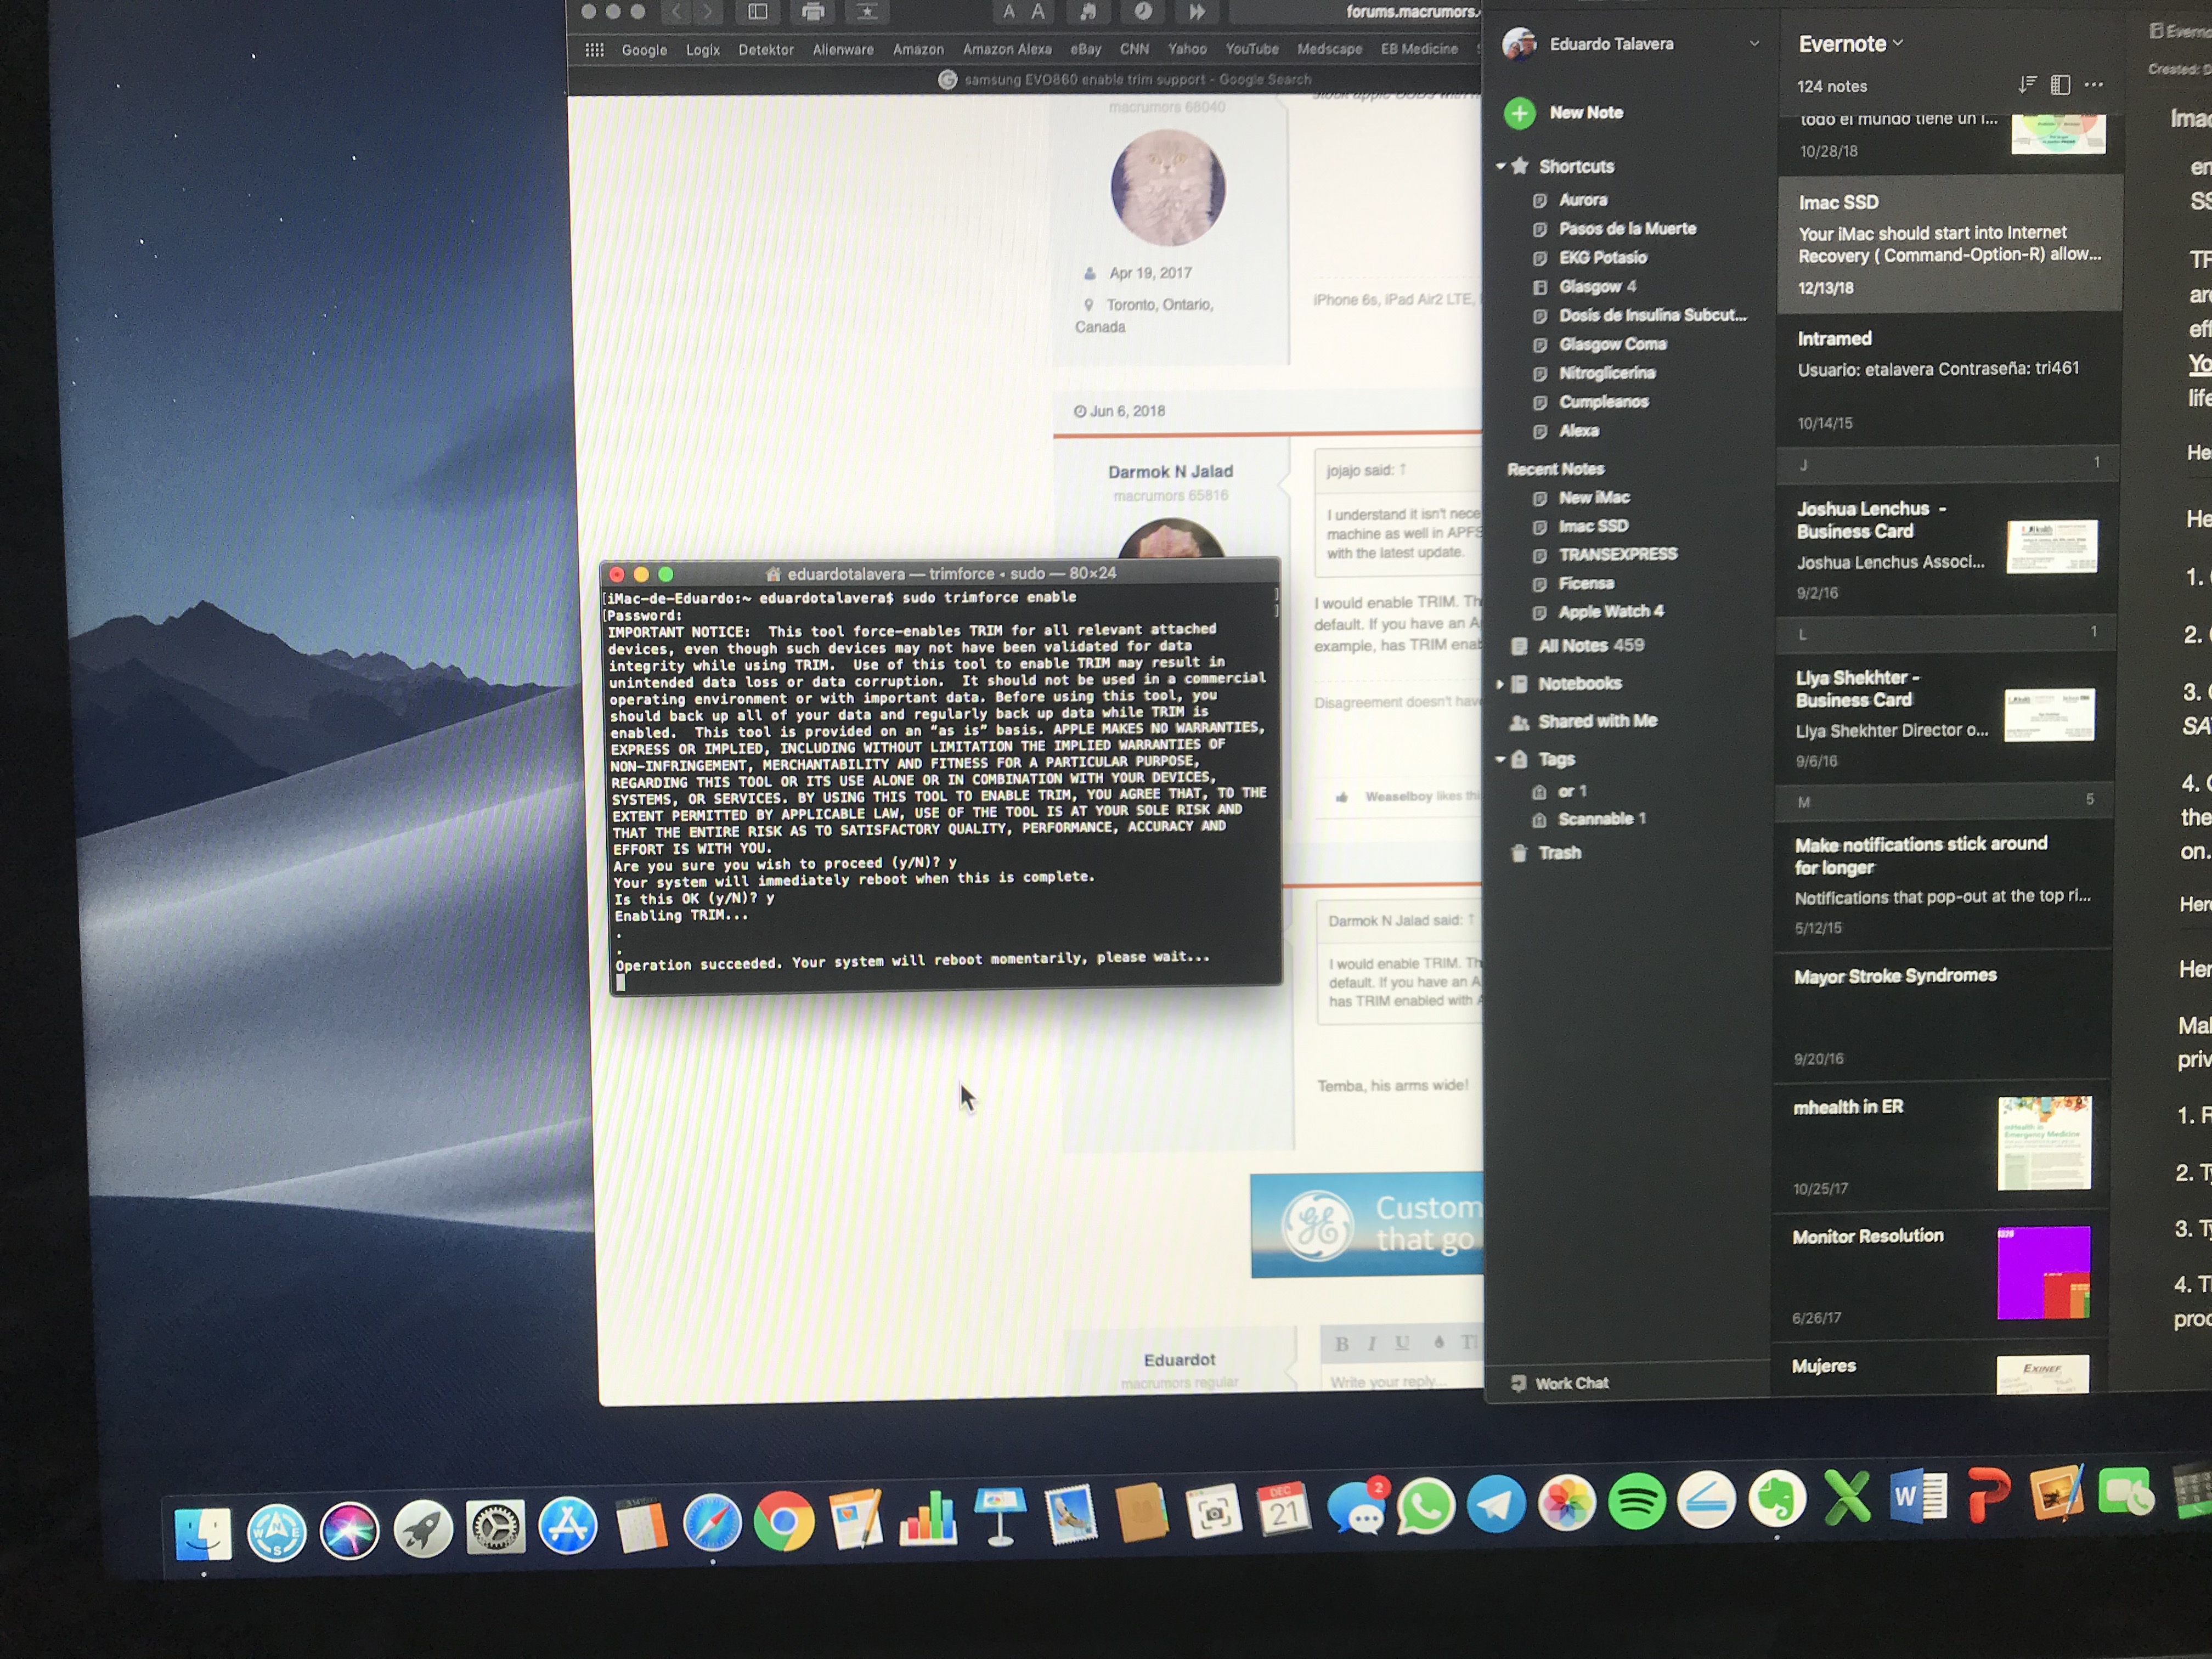Open Messages with badge in dock
Image resolution: width=2212 pixels, height=1659 pixels.
[1357, 1506]
